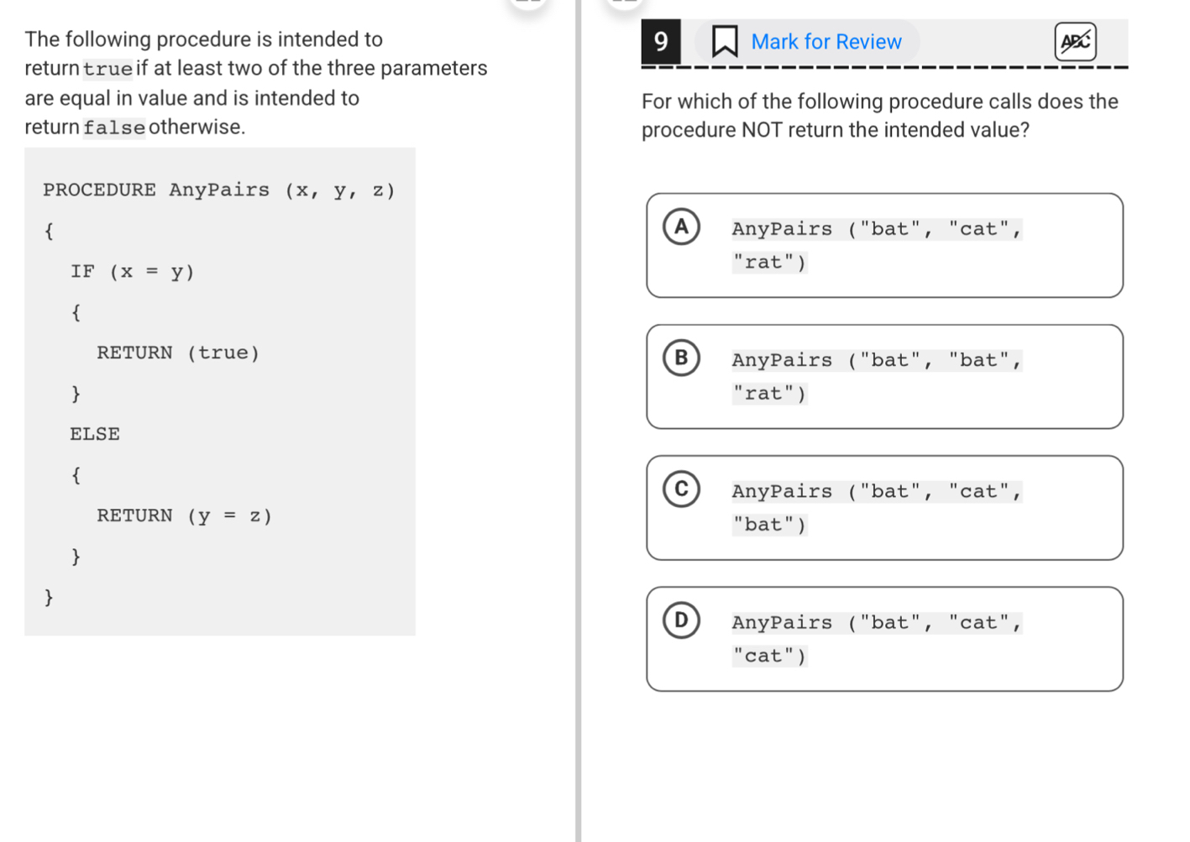Click the question prompt about NOT returning intended value

pos(878,115)
